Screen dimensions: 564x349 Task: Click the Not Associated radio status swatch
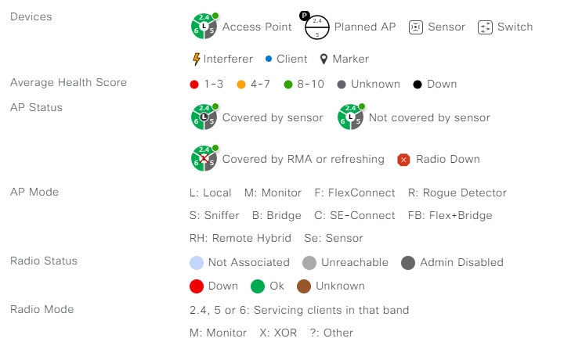pyautogui.click(x=197, y=263)
